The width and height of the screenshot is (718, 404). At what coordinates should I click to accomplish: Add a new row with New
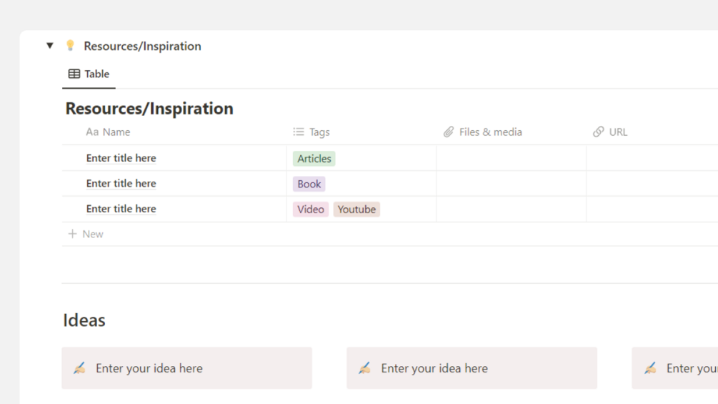[92, 234]
